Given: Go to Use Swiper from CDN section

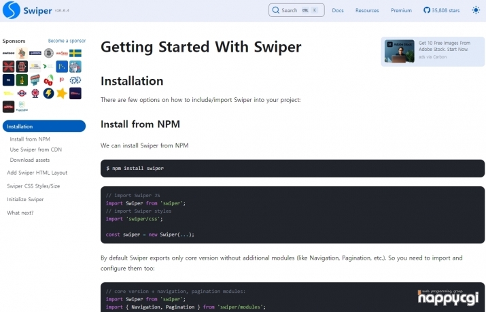Looking at the screenshot, I should [35, 150].
